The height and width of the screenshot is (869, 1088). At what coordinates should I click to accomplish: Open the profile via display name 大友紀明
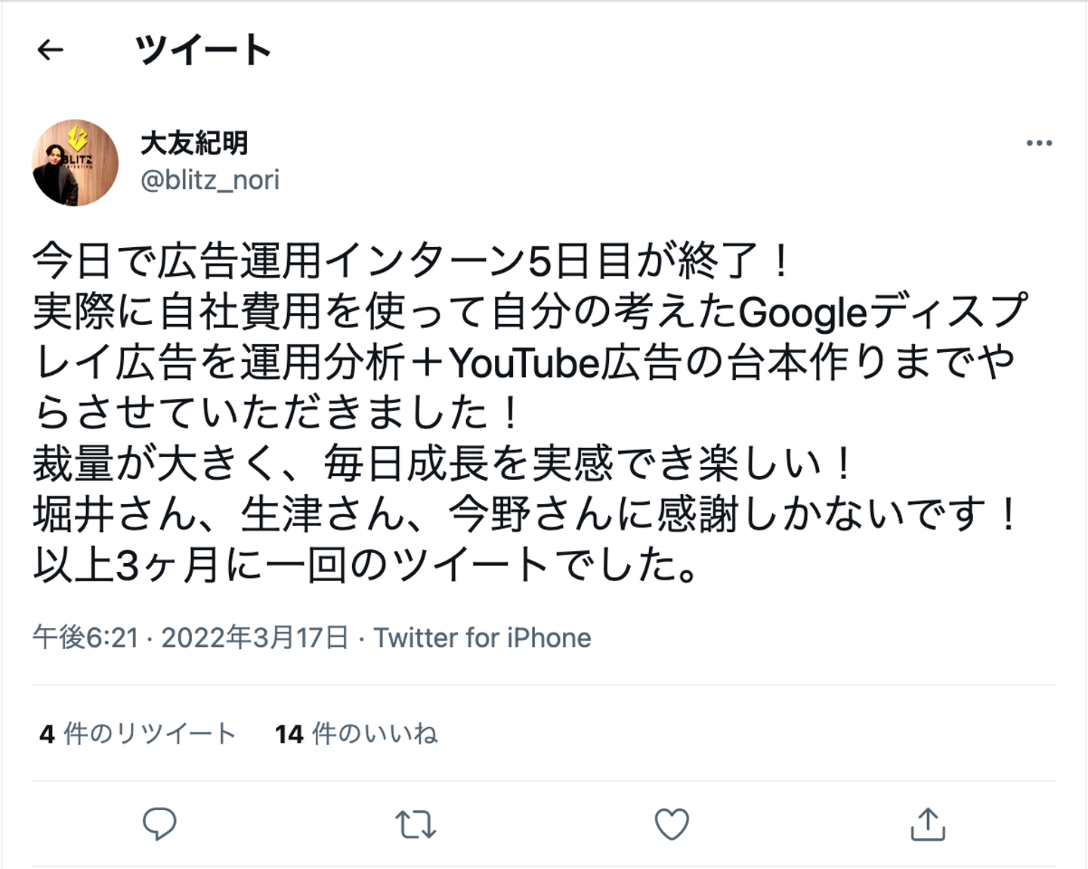[194, 143]
